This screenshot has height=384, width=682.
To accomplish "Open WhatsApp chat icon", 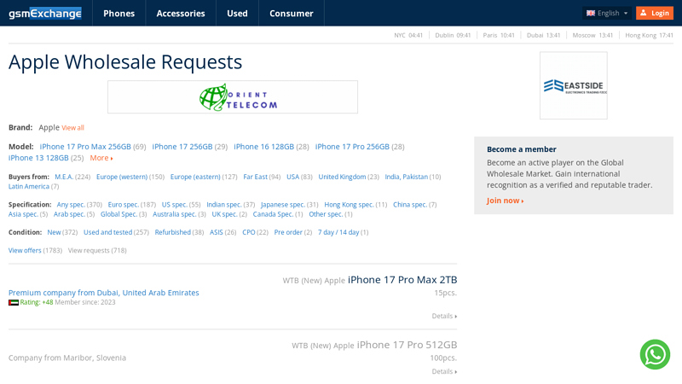I will click(x=655, y=354).
